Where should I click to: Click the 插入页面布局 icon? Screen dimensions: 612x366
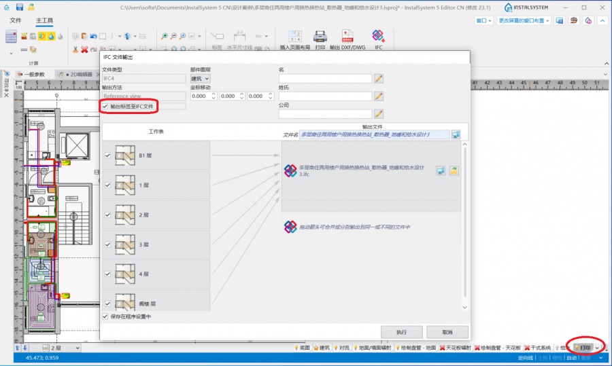(295, 37)
